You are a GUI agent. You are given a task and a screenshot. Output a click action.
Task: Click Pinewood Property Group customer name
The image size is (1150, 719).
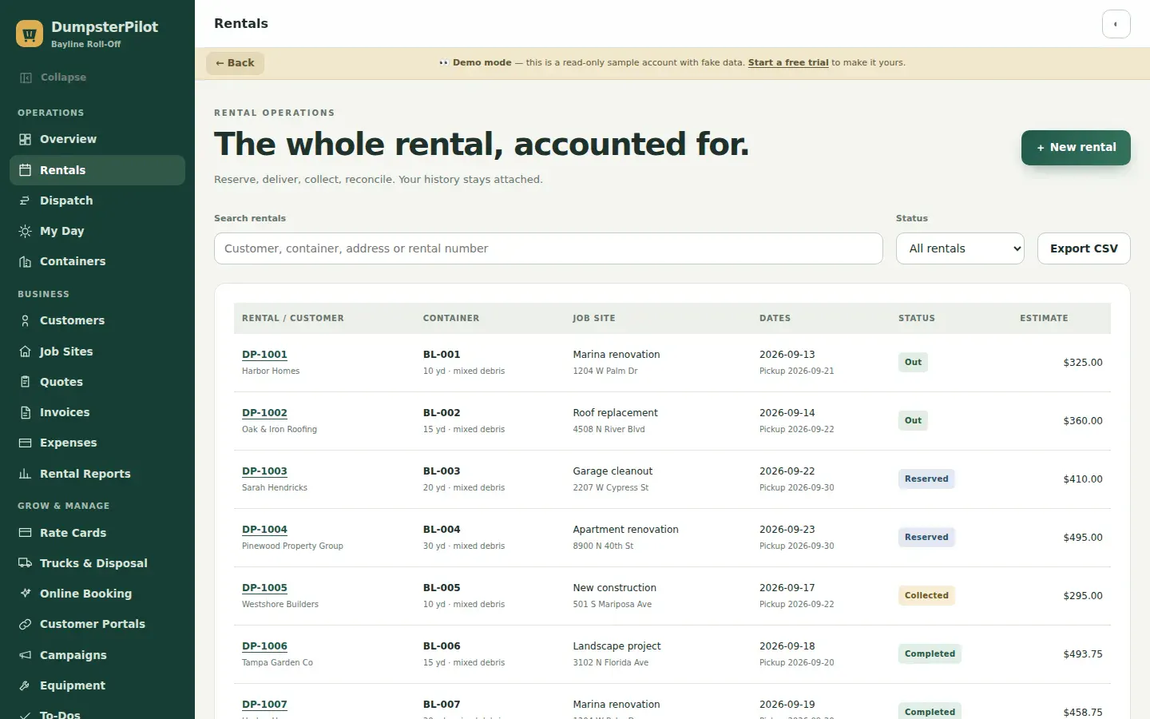[x=292, y=546]
